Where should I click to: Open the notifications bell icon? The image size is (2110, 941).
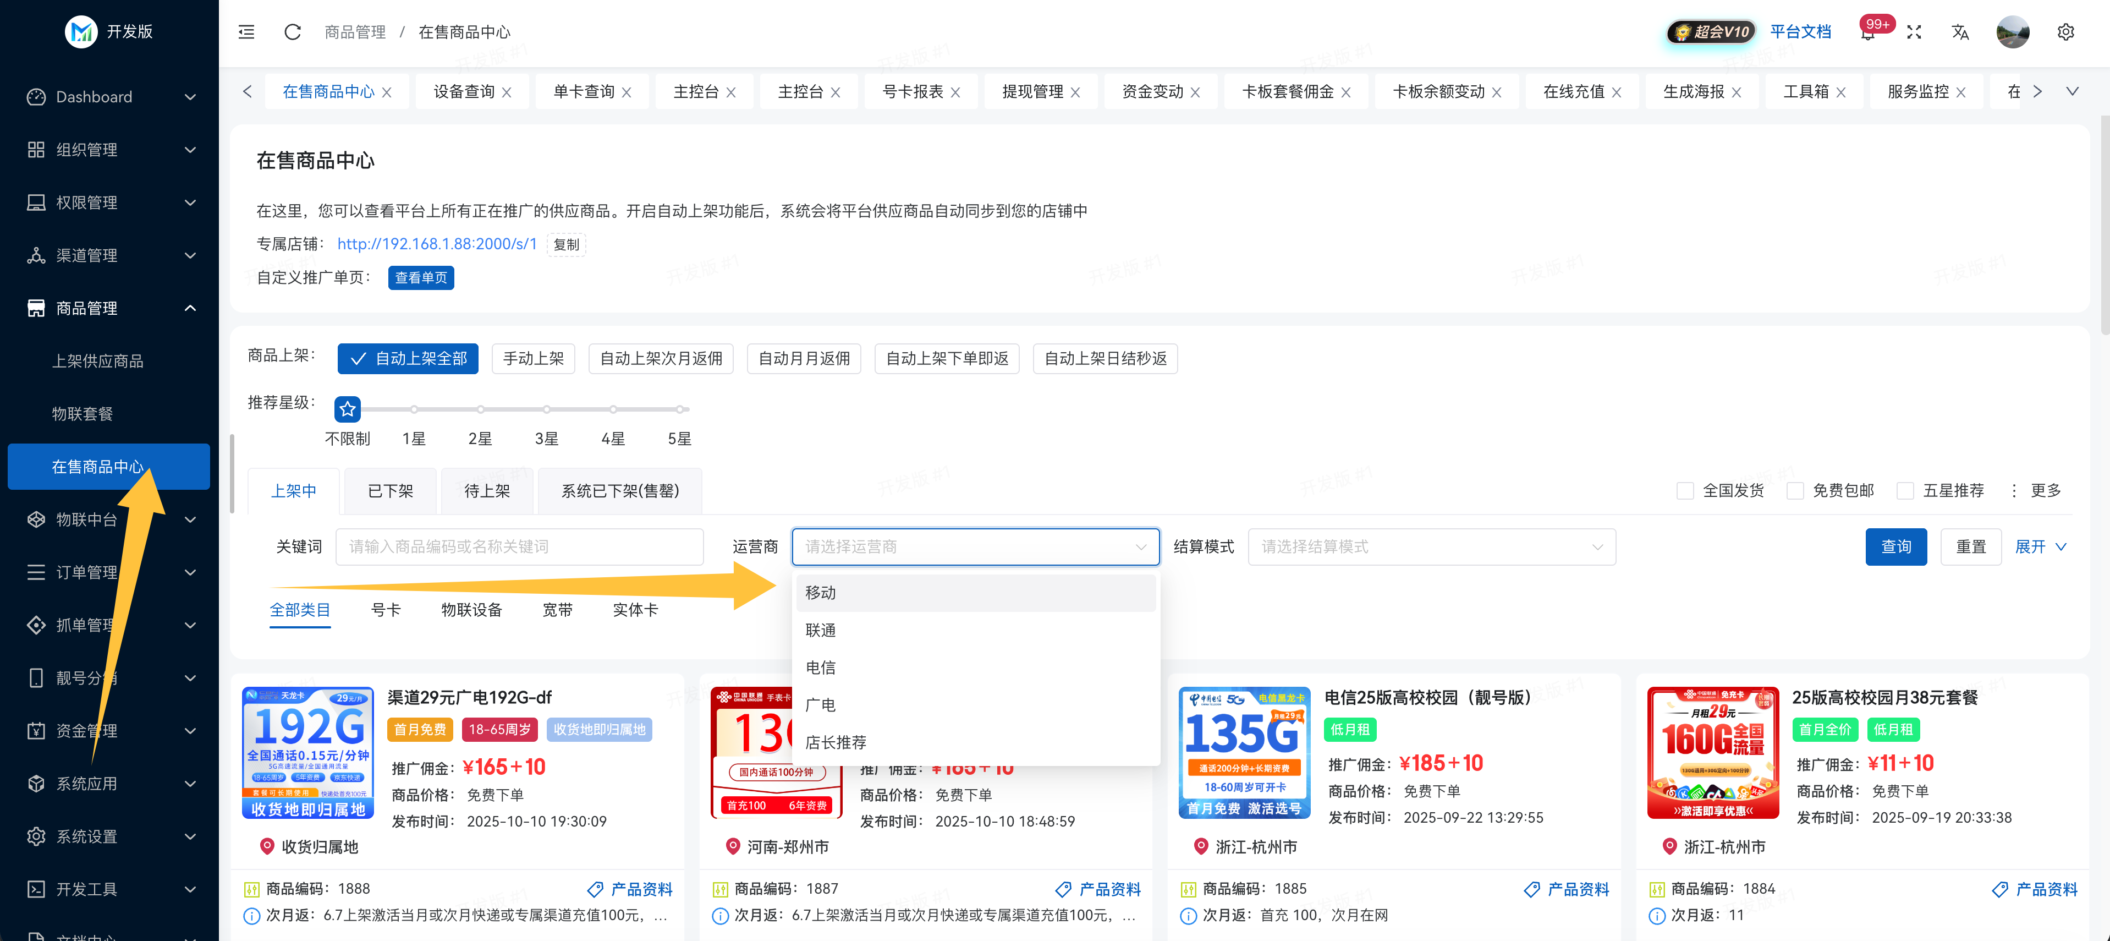1867,34
